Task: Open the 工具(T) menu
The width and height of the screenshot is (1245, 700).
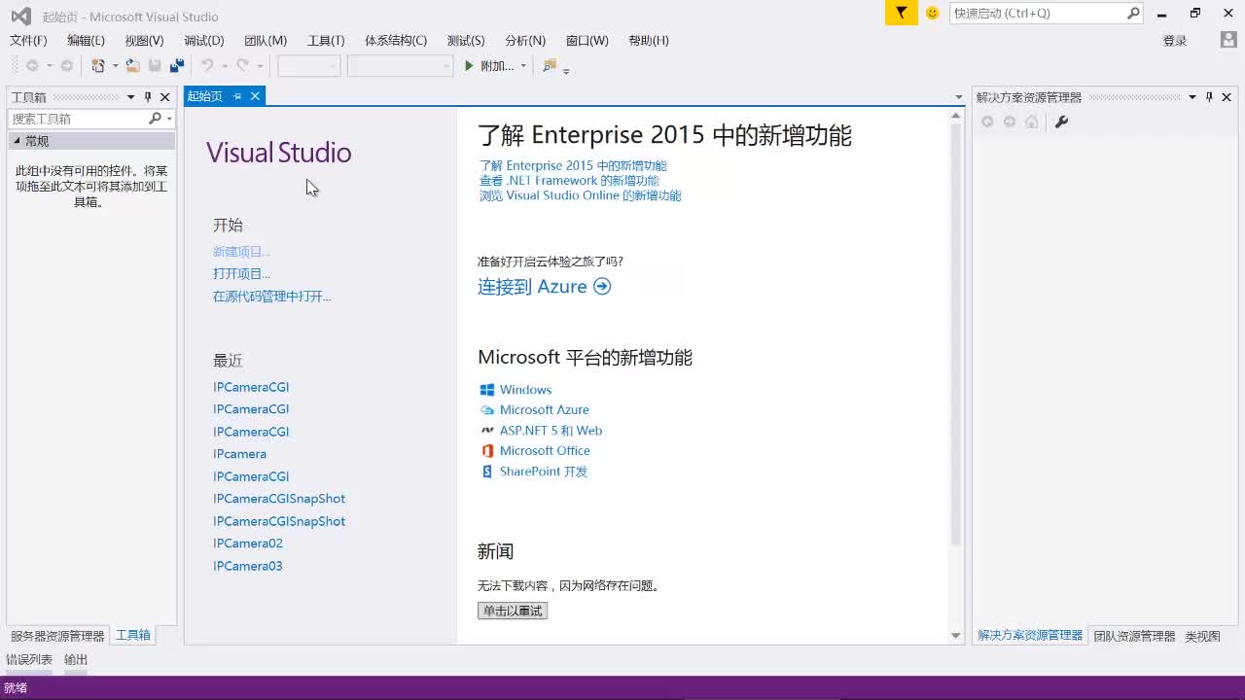Action: [326, 40]
